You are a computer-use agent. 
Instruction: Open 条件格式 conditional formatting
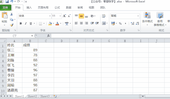coord(147,19)
